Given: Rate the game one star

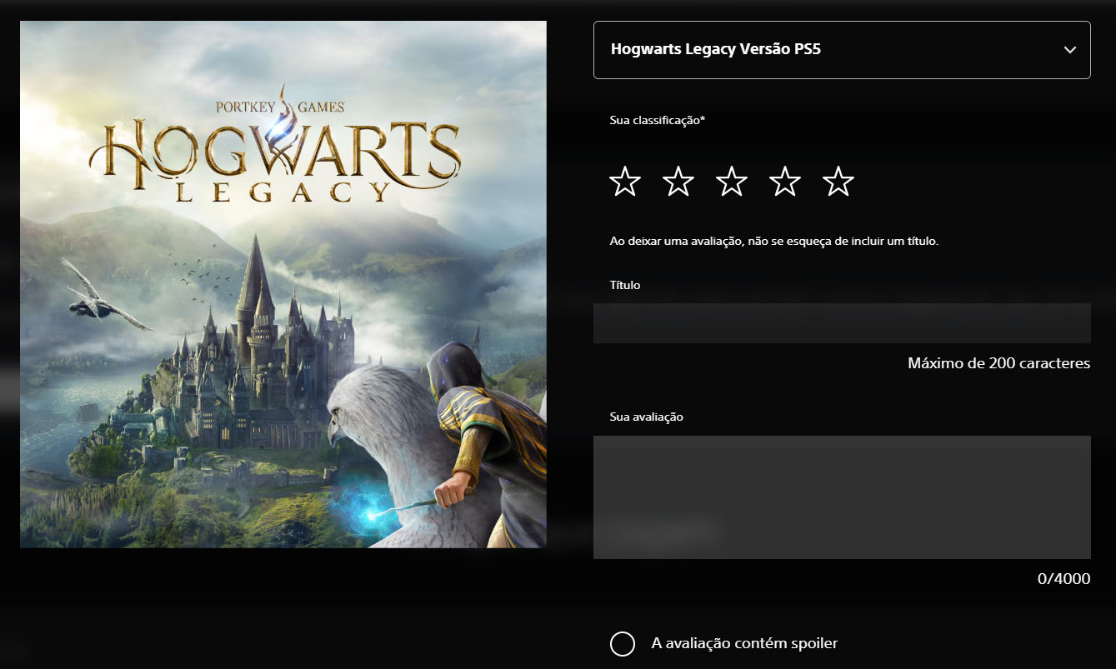Looking at the screenshot, I should 625,181.
